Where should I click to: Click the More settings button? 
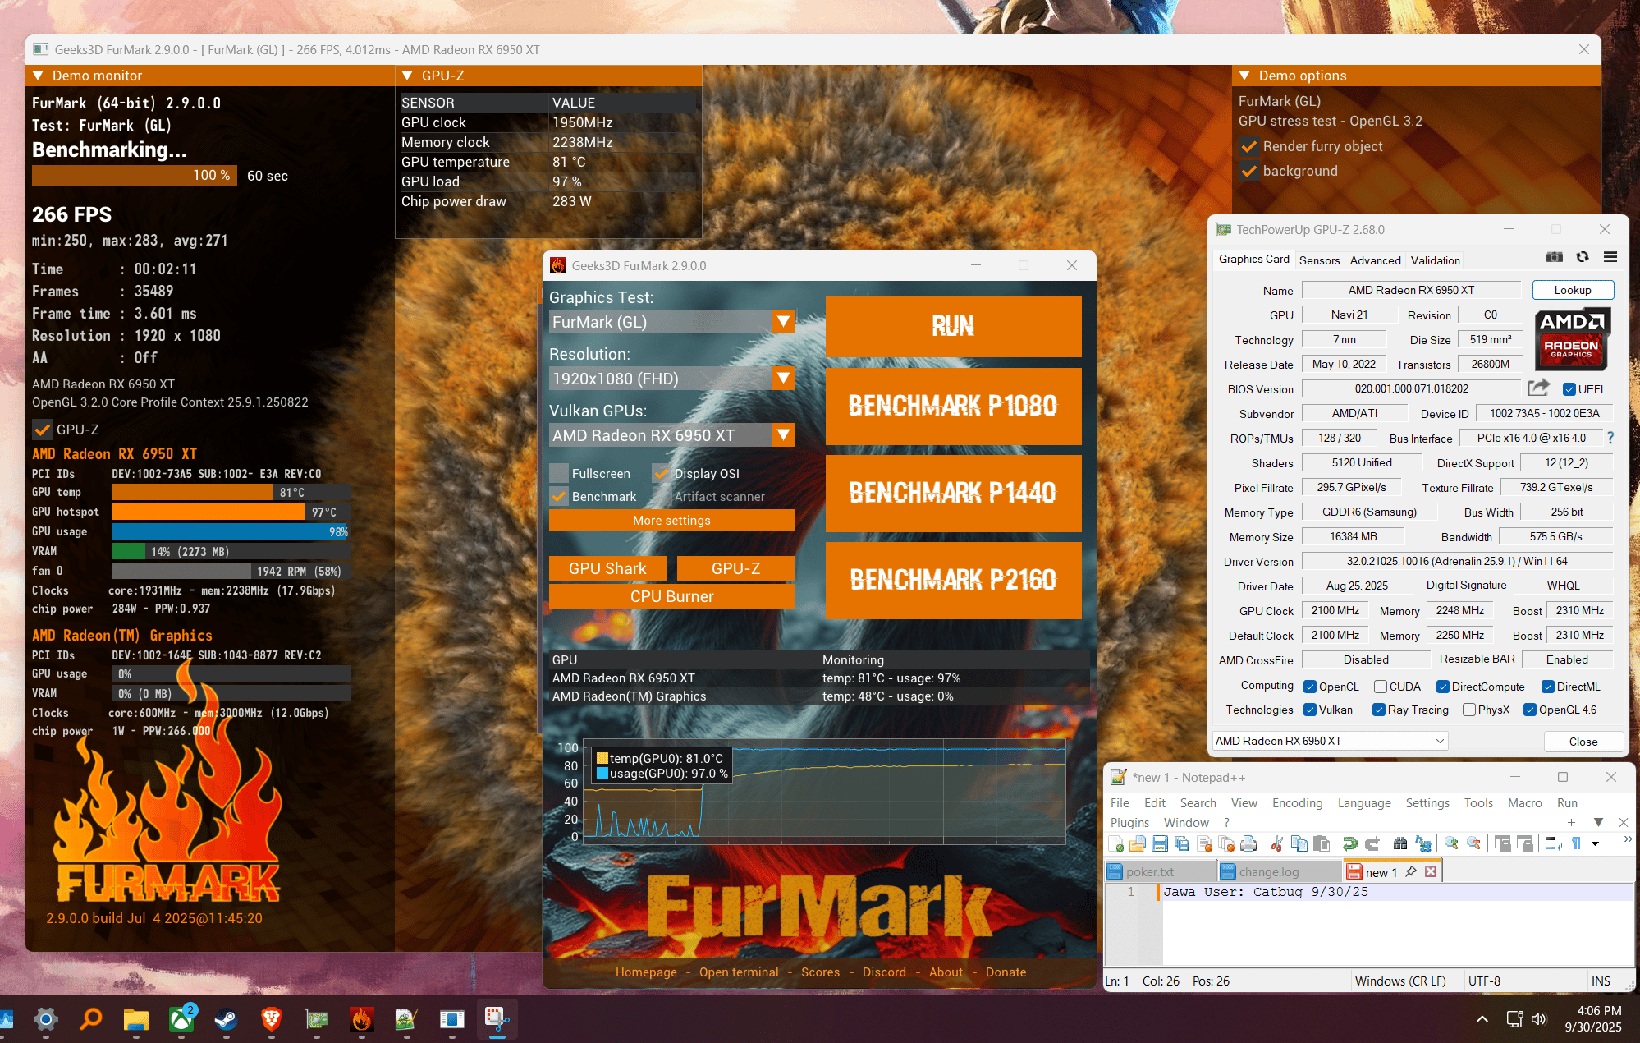[x=671, y=521]
